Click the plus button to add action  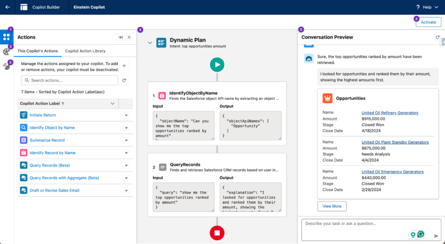(x=124, y=66)
